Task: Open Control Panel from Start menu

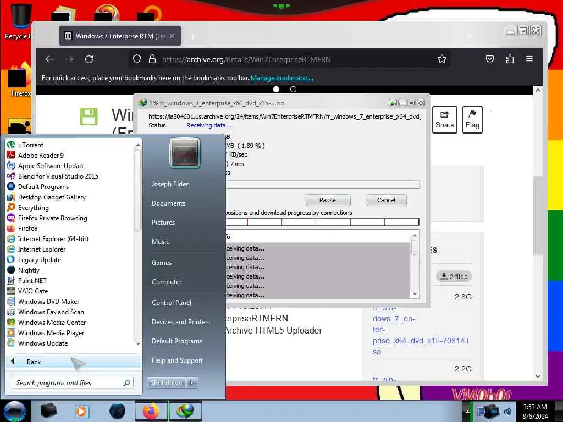Action: coord(172,303)
